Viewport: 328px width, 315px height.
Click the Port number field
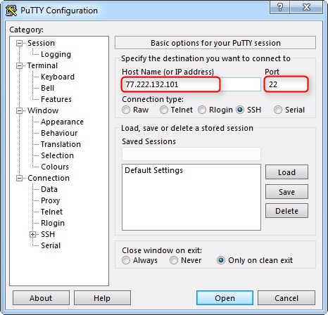pyautogui.click(x=286, y=84)
